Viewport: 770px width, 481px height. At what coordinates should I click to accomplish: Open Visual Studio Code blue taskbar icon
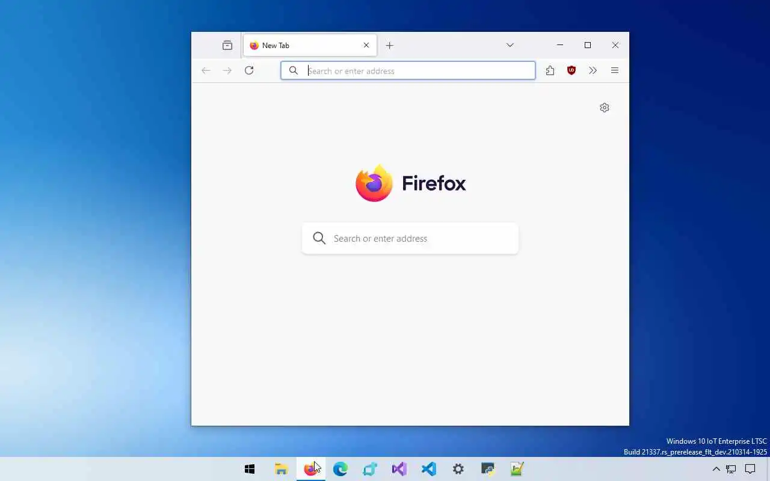coord(429,469)
